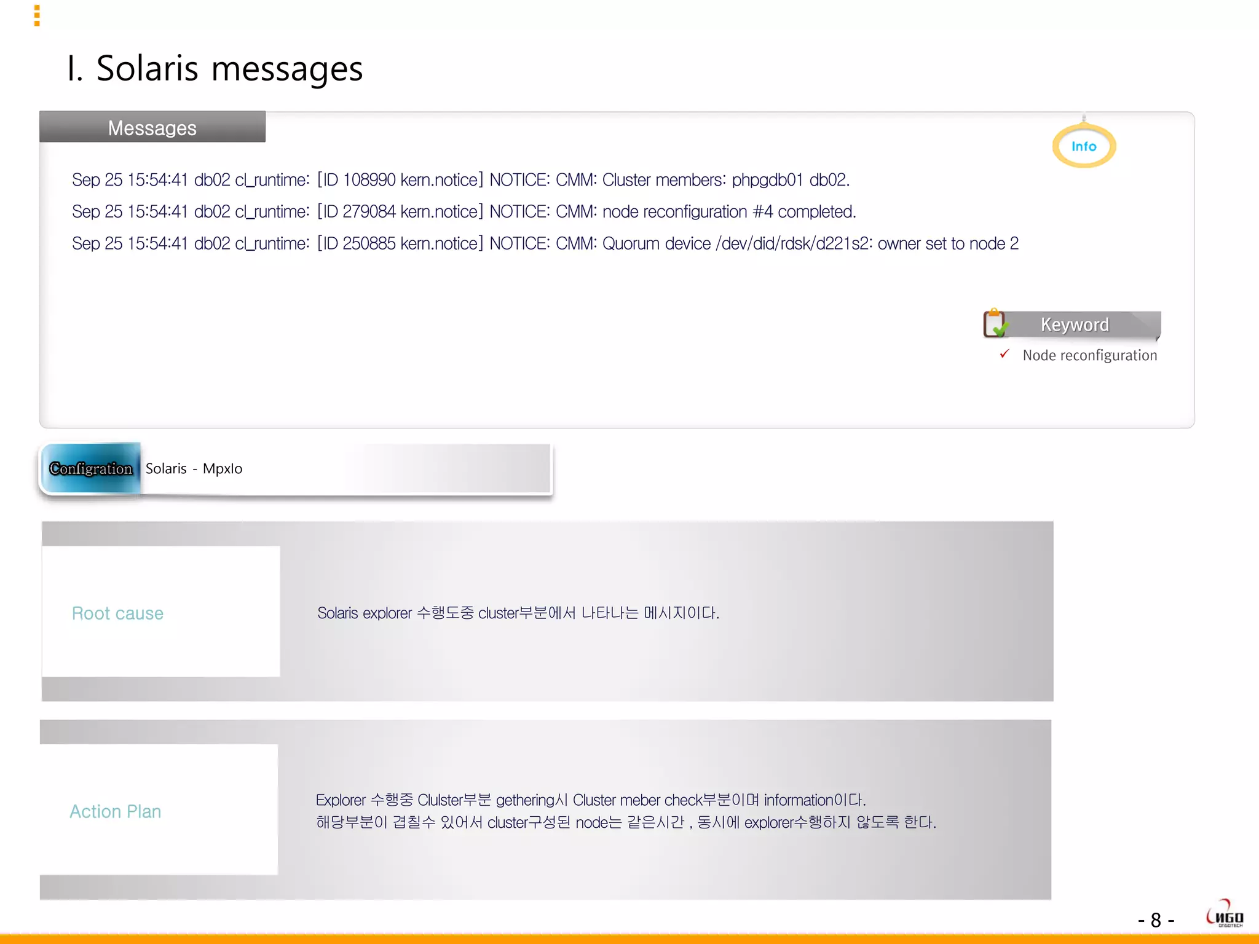Click the 'Cluster members: phpgdb01 db02' log line
The height and width of the screenshot is (944, 1259).
click(x=461, y=180)
